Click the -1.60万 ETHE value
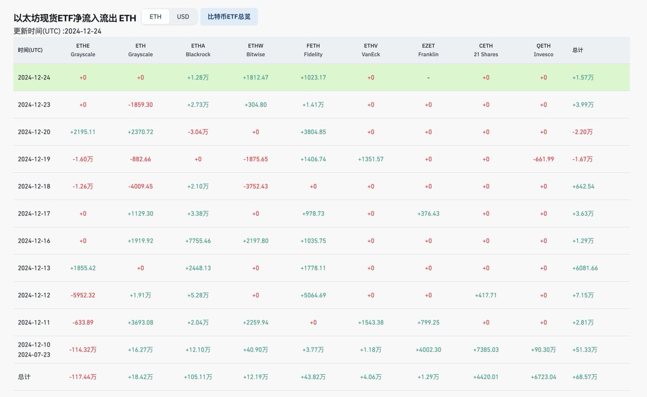 (x=83, y=159)
